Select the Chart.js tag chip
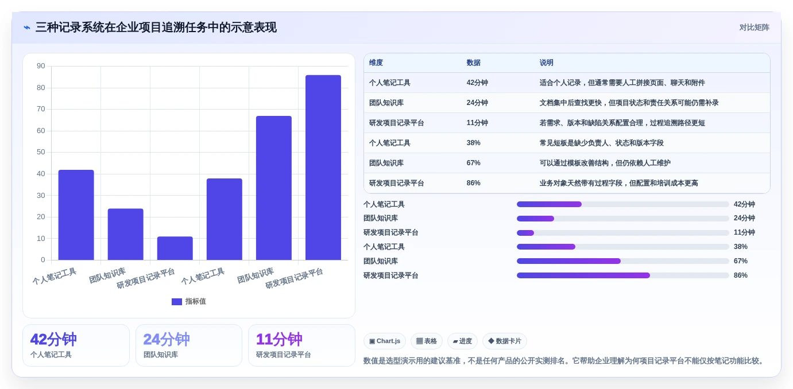 click(385, 341)
